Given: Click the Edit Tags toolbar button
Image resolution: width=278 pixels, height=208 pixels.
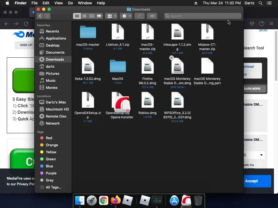Looking at the screenshot, I should click(152, 16).
